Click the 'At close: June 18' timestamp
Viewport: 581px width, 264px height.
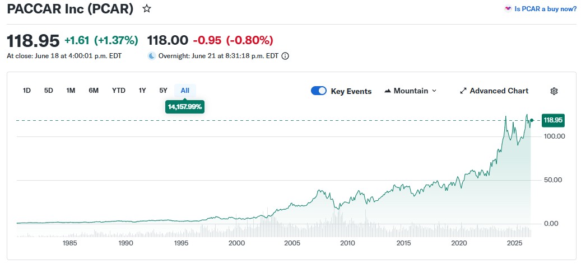64,56
